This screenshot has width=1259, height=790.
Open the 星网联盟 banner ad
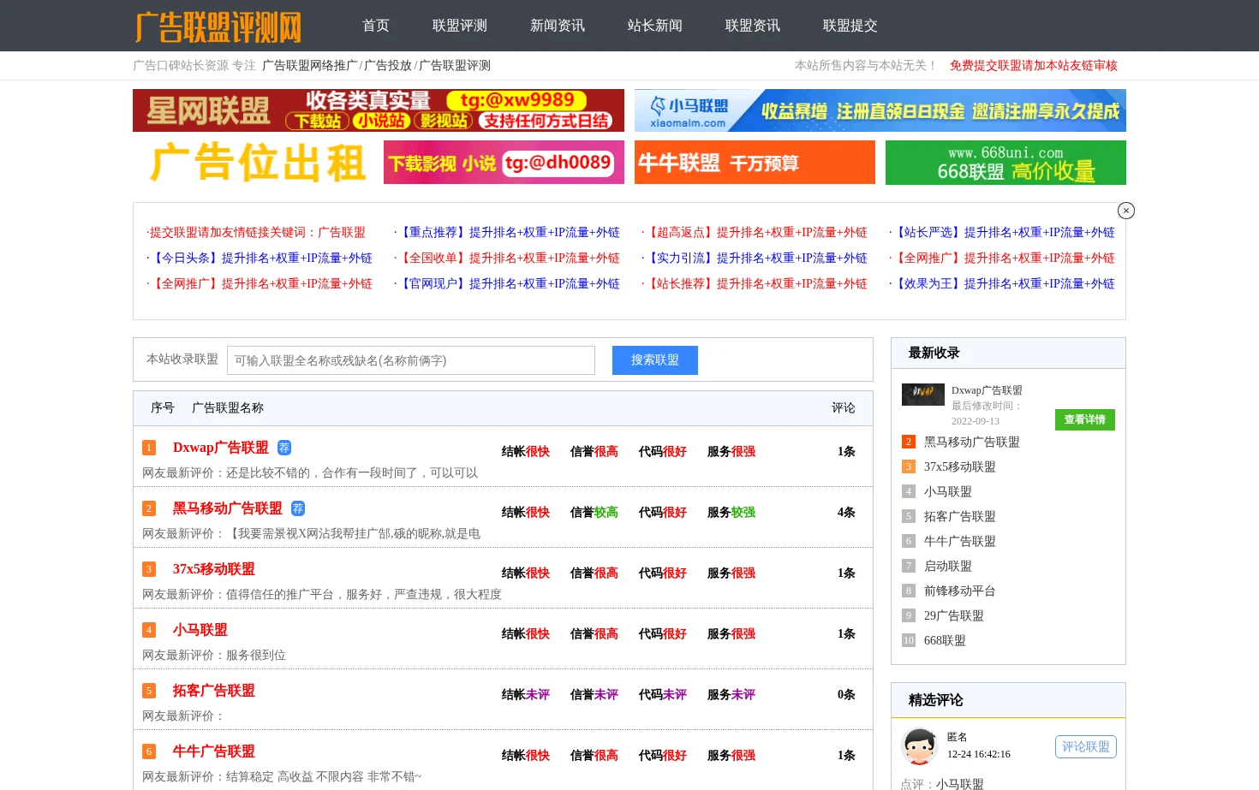(379, 110)
